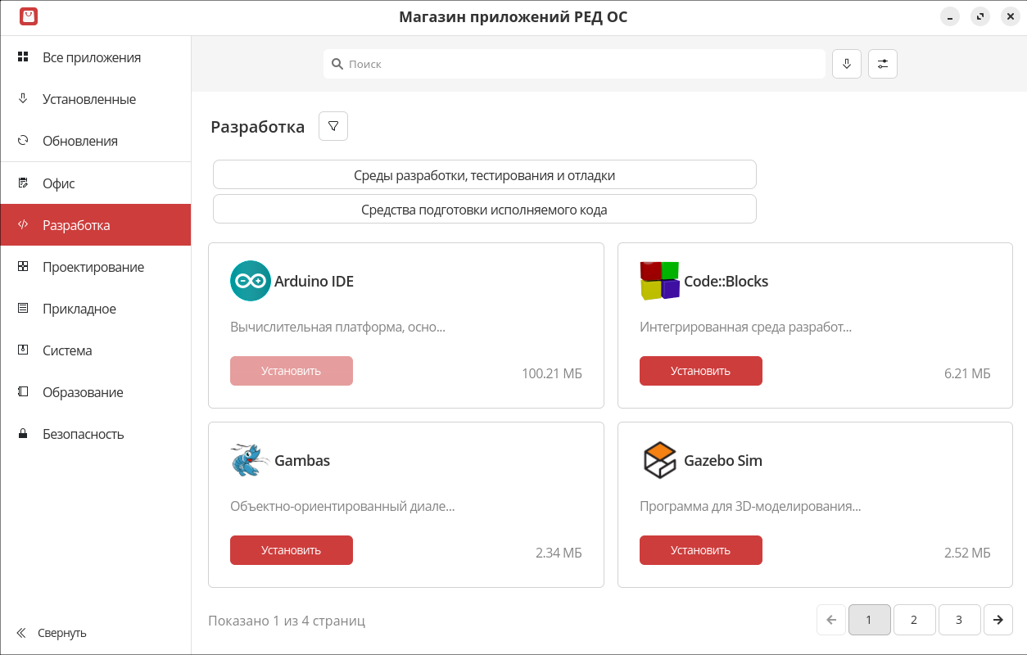
Task: Select the Безопасность category
Action: click(x=83, y=434)
